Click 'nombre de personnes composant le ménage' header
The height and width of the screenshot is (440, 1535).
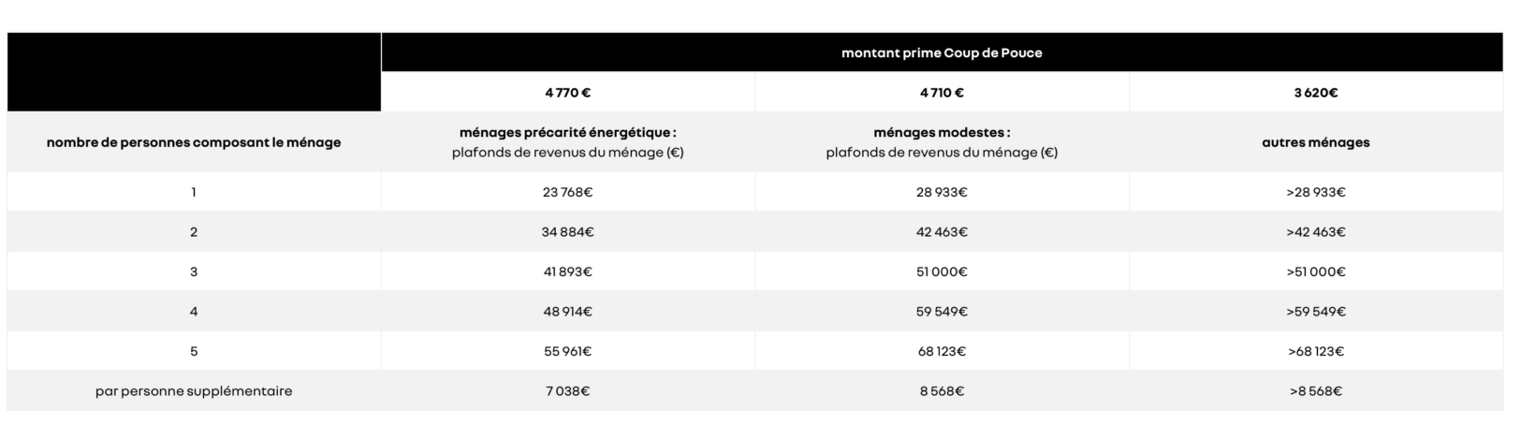(x=194, y=142)
